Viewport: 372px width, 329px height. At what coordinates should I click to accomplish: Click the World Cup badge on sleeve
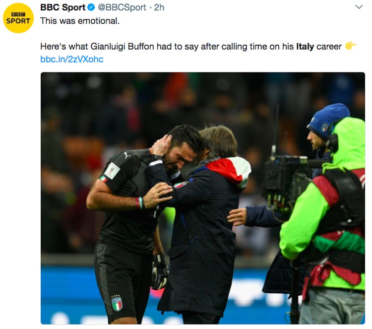tap(112, 171)
